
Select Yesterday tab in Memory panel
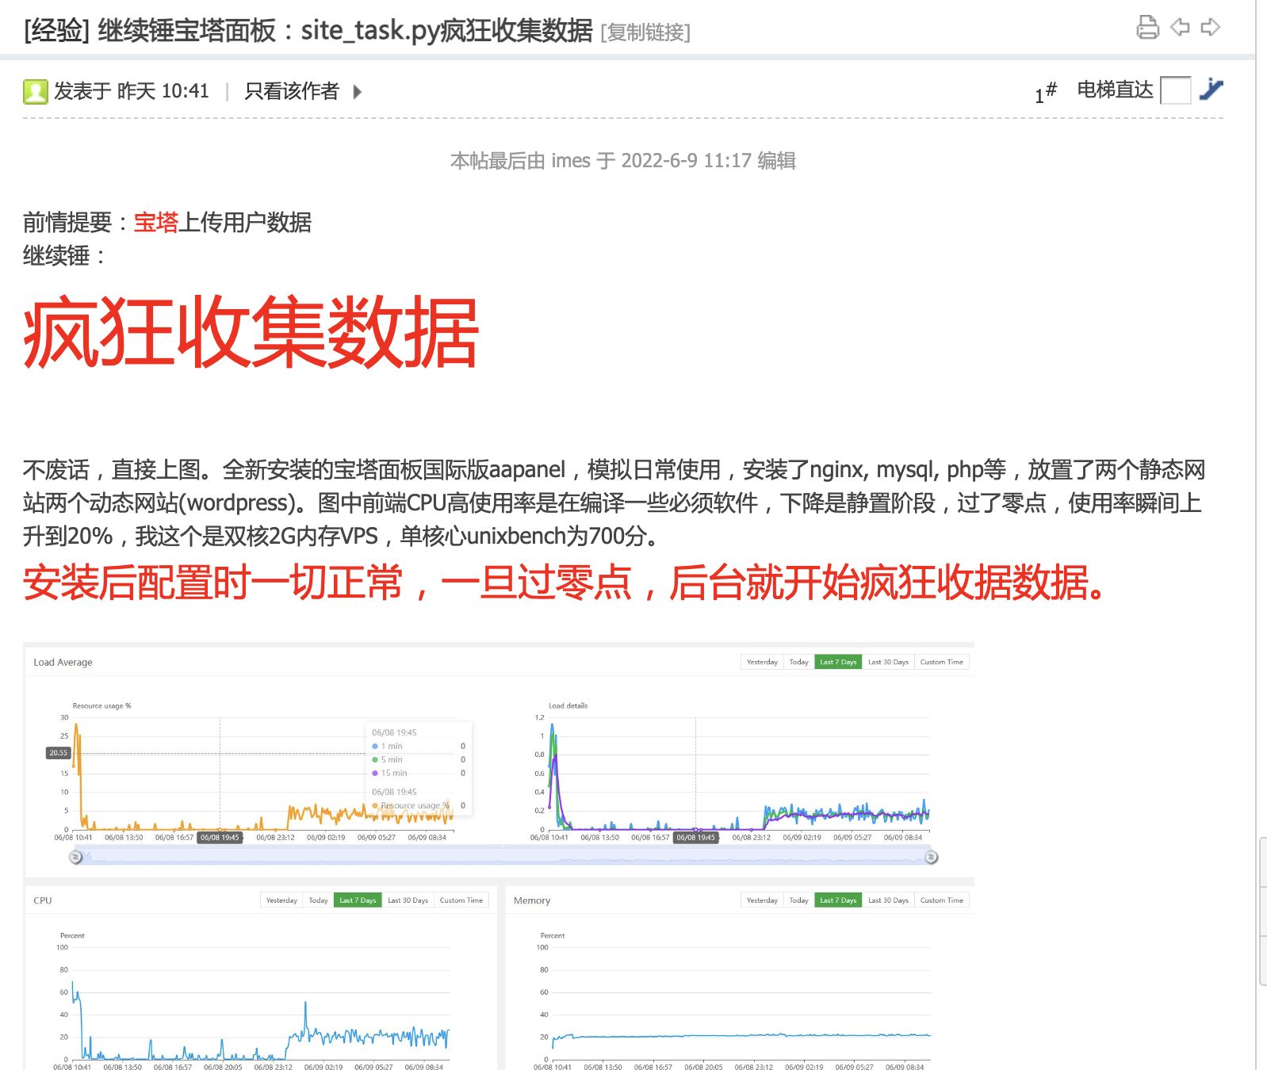coord(762,900)
